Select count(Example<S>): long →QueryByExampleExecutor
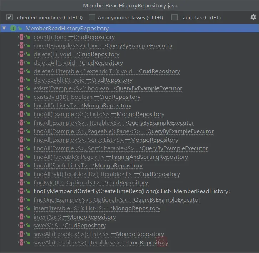Screen dimensions: 259x253 (x=103, y=46)
